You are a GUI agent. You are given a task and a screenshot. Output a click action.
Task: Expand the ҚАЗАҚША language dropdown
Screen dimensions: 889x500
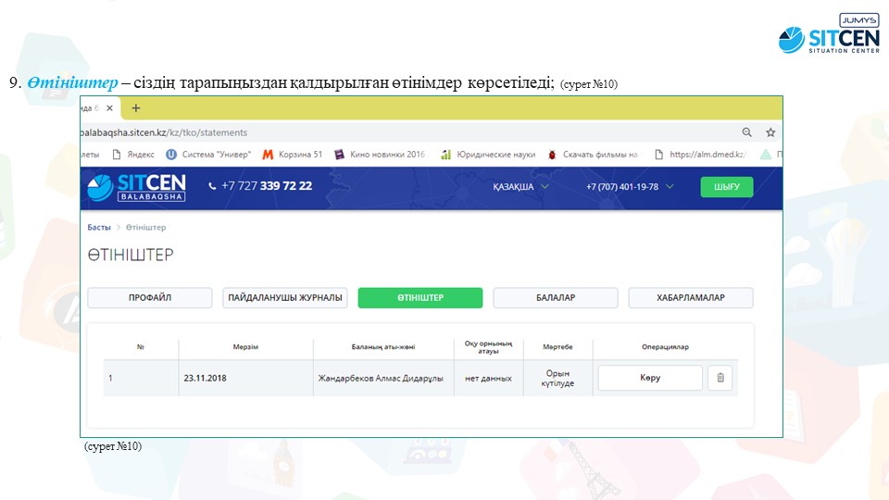tap(520, 187)
